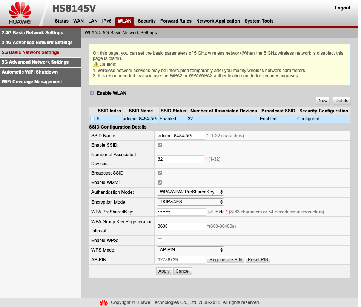Click the Apply button

(164, 271)
